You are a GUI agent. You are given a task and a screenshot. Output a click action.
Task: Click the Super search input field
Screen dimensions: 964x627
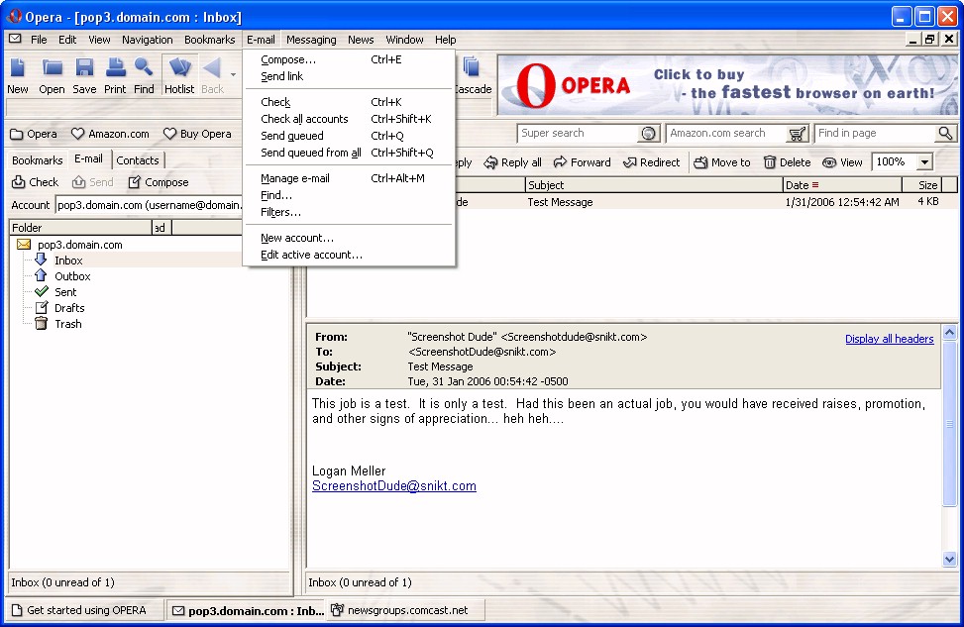point(579,134)
